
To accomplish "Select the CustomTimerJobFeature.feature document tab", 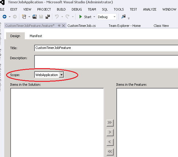I will pos(30,26).
